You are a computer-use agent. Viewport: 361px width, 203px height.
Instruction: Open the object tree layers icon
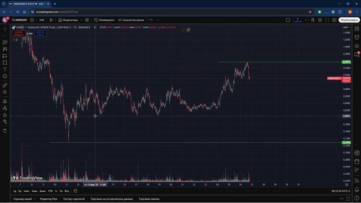pos(356,46)
